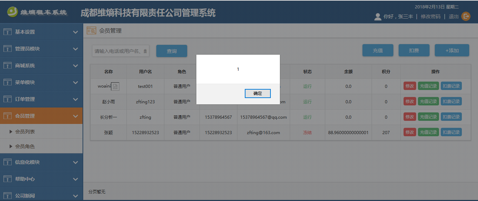The width and height of the screenshot is (478, 201).
Task: Select the 基本设置 menu label
Action: coord(25,32)
